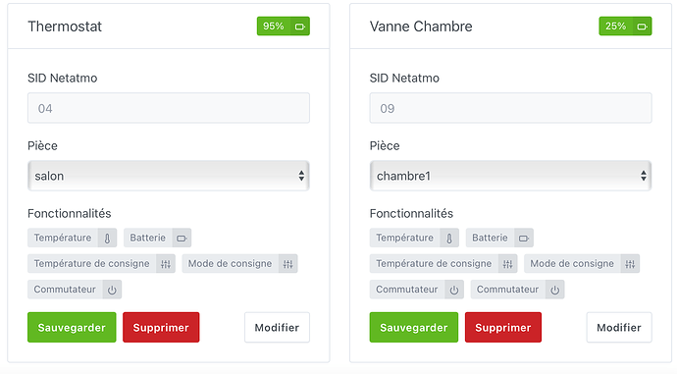This screenshot has height=374, width=677.
Task: Click sliders icon of Thermostat Température de consigne
Action: point(166,264)
